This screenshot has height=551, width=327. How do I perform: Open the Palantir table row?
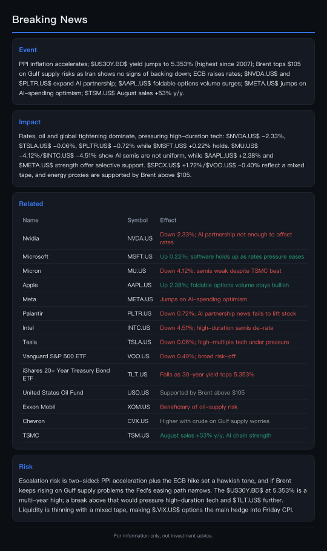pos(163,313)
